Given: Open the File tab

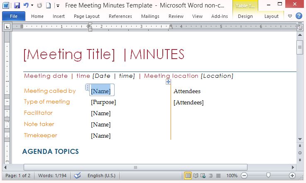Looking at the screenshot, I should click(x=14, y=16).
